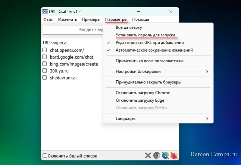Check the bard.google.com/chat entry
This screenshot has width=241, height=165.
[x=45, y=57]
